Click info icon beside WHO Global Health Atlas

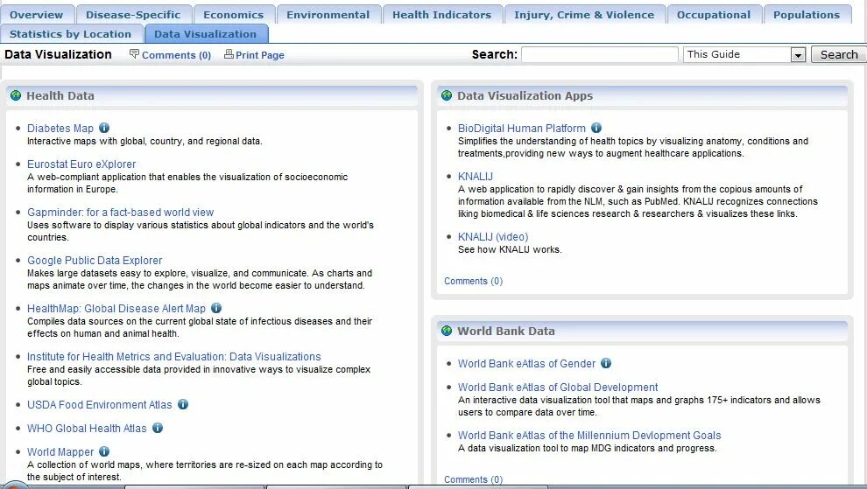pyautogui.click(x=158, y=429)
